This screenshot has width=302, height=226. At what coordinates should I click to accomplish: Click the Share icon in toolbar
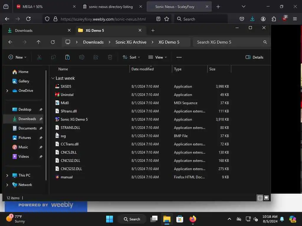pos(96,57)
